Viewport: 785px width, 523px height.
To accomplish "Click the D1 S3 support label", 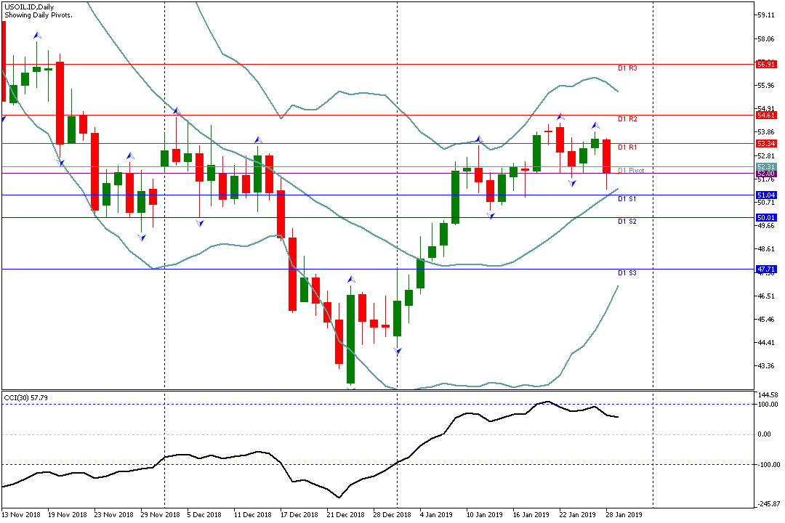I will [x=627, y=273].
